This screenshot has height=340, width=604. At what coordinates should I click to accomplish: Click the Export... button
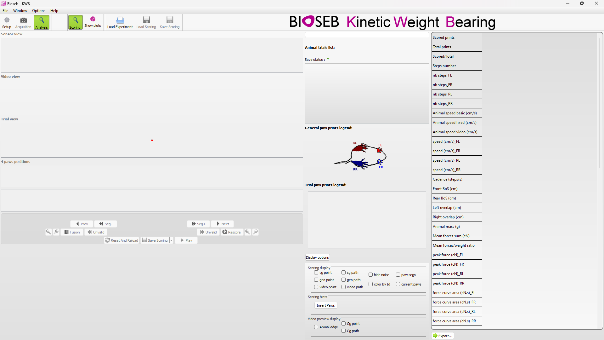[443, 336]
